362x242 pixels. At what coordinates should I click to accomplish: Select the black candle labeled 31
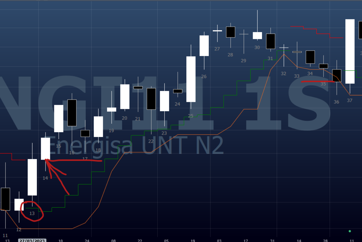tap(270, 41)
